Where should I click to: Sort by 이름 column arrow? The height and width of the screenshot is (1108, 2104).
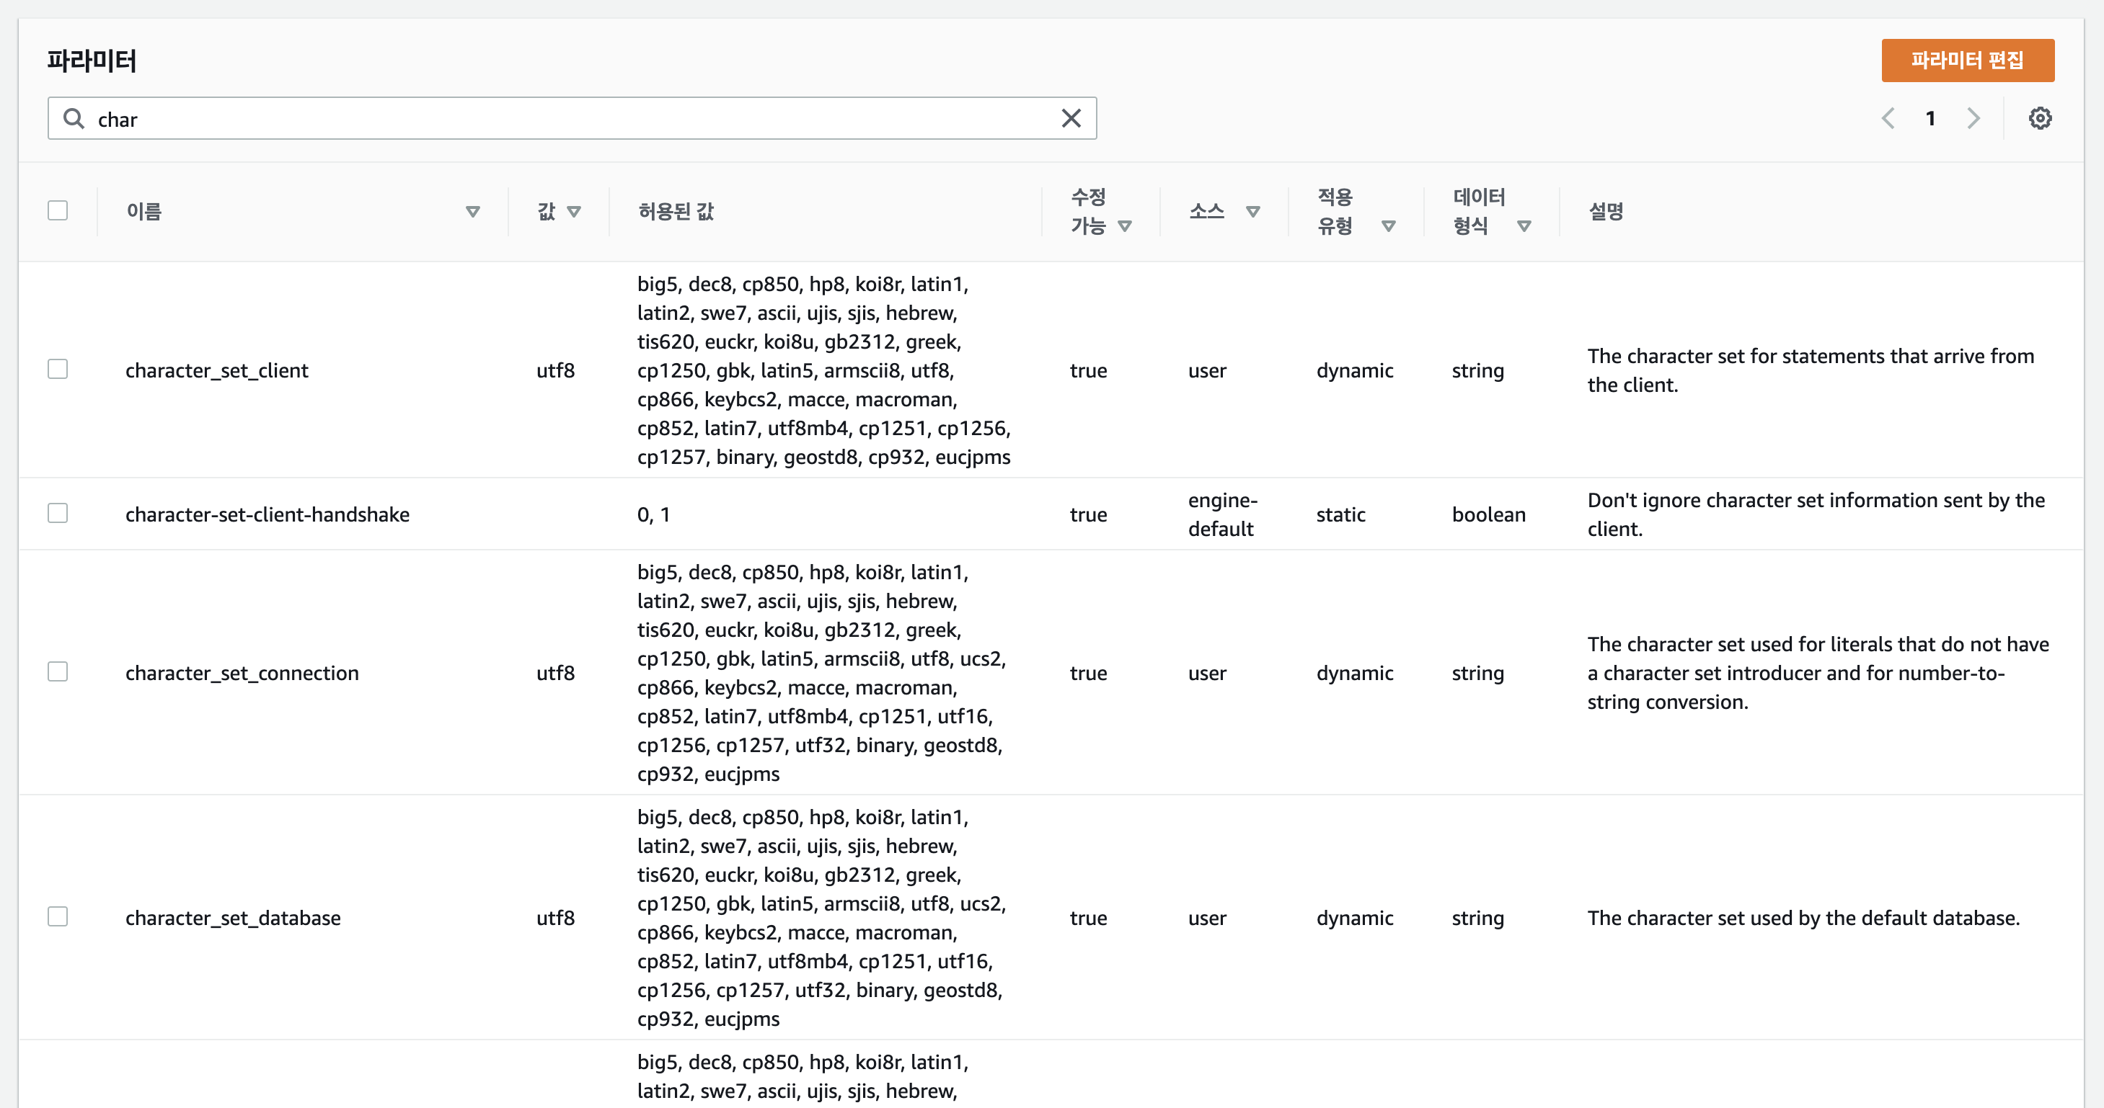coord(472,212)
